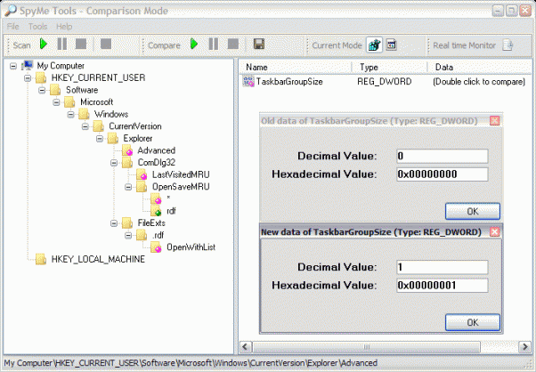Click the SpyMe Tools magnifier title icon
Screen dimensions: 536x372
tap(11, 11)
